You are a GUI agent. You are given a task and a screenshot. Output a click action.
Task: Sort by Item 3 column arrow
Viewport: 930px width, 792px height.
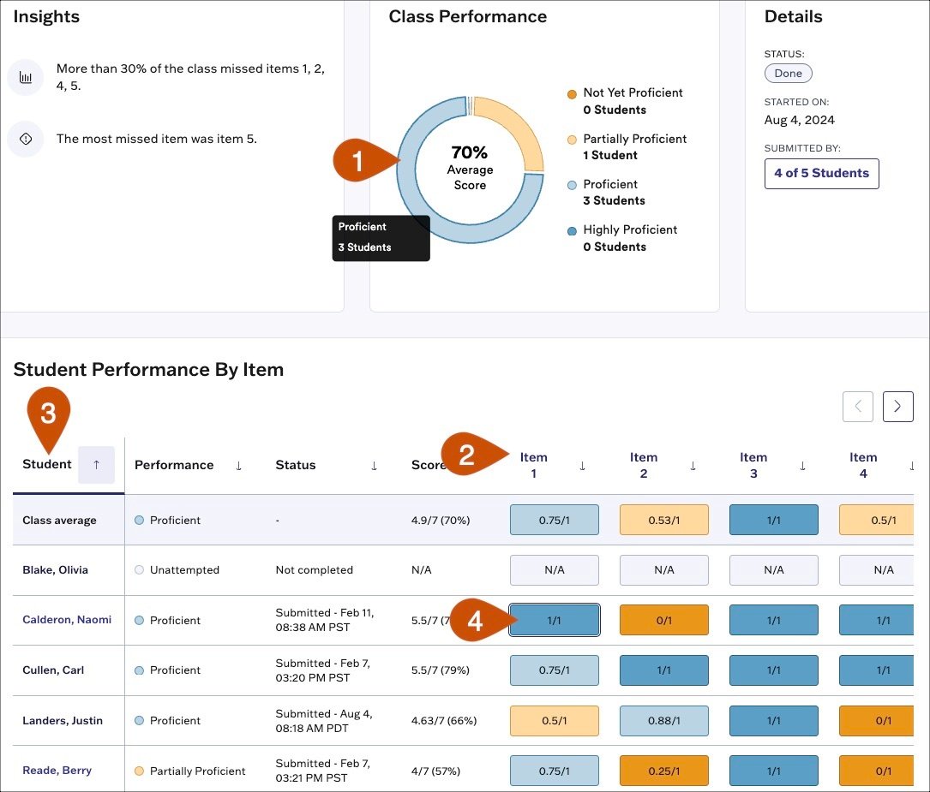(802, 466)
